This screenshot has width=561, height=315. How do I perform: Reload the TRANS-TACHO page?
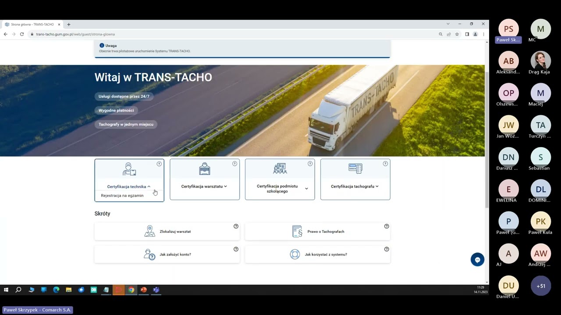tap(22, 34)
